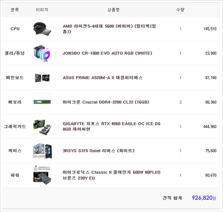Click 마이크로닉스 Classic II 풀체인지 600W link
This screenshot has height=212, width=223.
(111, 175)
